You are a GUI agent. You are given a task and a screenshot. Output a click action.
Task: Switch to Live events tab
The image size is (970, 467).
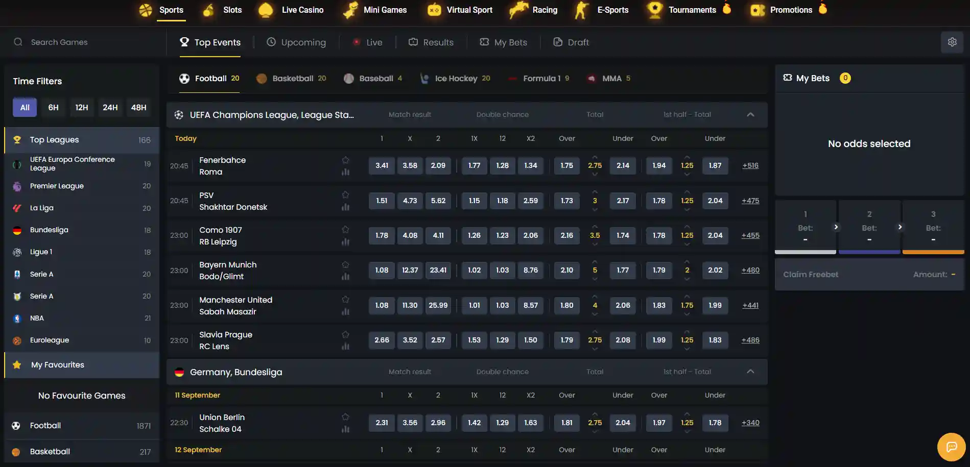(x=368, y=42)
